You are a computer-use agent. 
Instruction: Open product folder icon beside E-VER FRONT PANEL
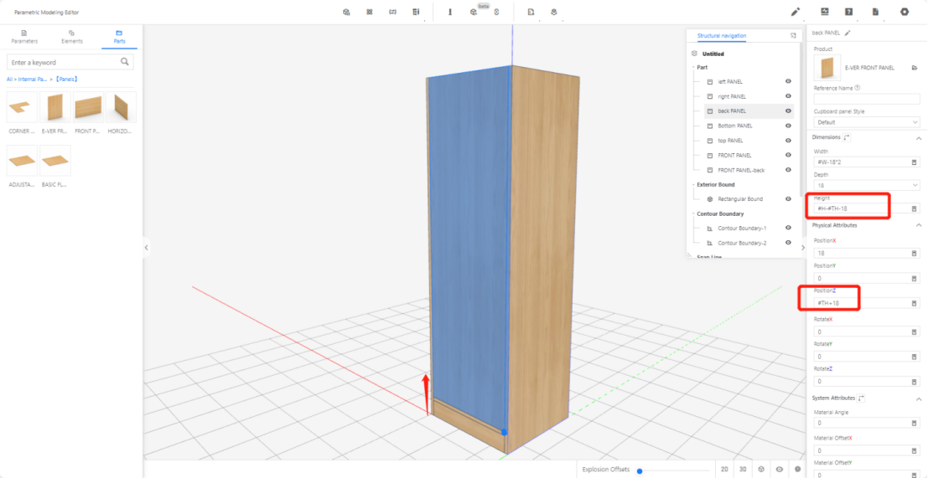tap(914, 68)
